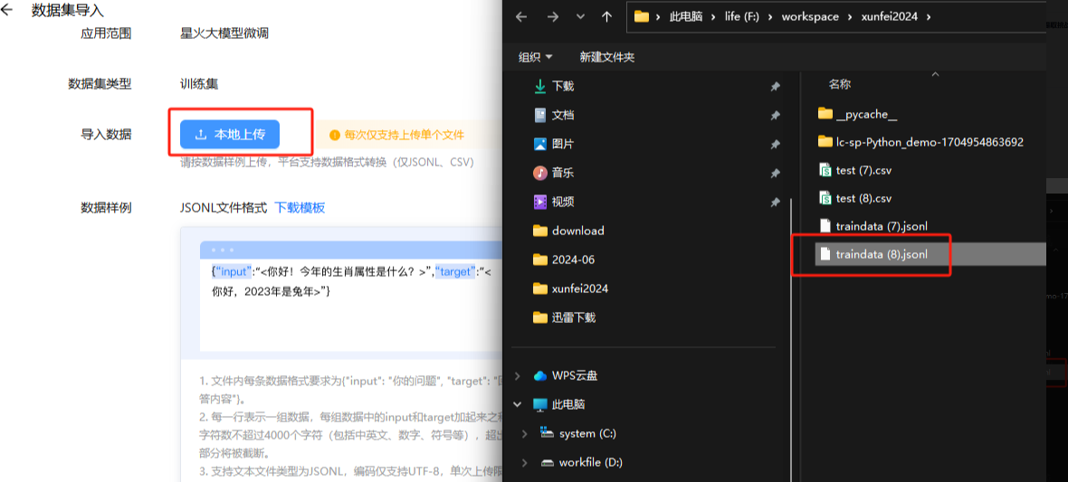The width and height of the screenshot is (1068, 482).
Task: Expand the system (C:) drive node
Action: click(x=524, y=434)
